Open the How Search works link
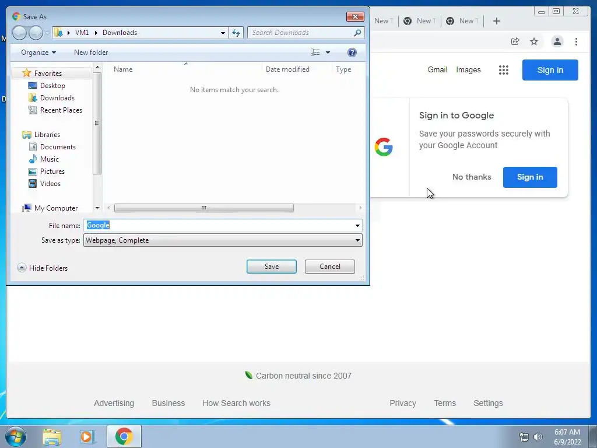 [237, 403]
